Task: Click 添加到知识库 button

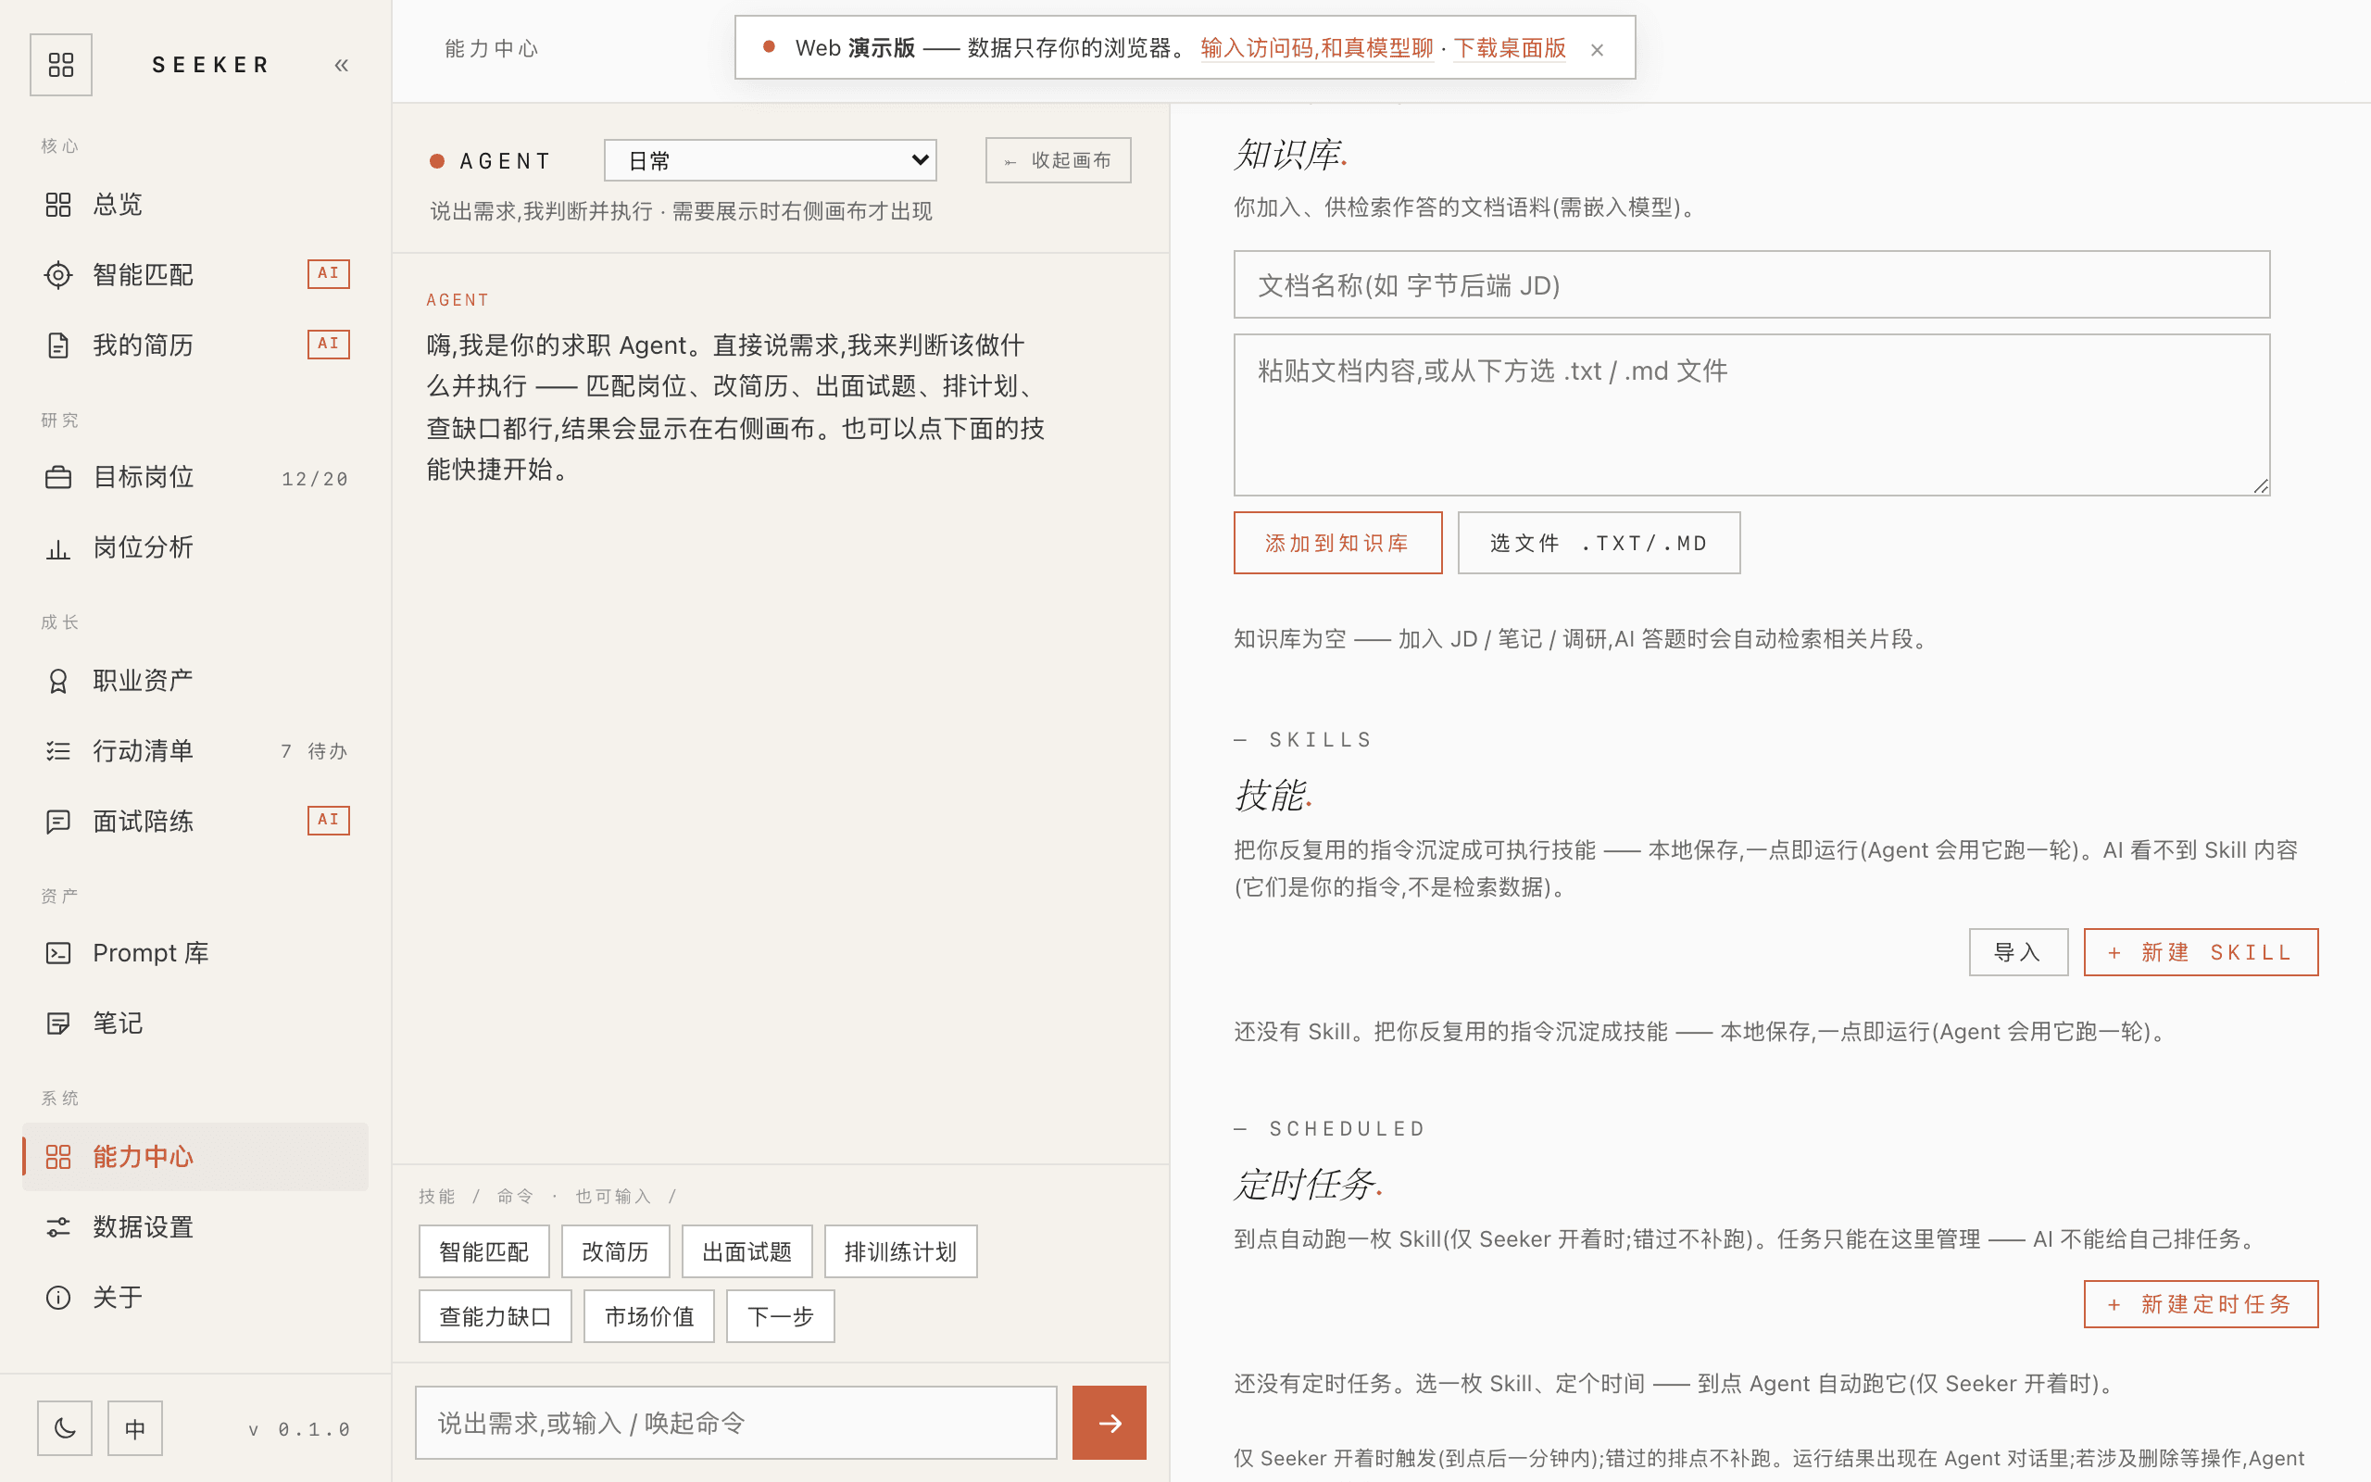Action: point(1337,543)
